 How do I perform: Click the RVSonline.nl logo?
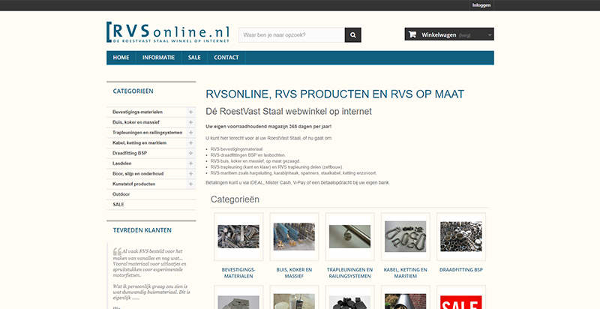[168, 32]
